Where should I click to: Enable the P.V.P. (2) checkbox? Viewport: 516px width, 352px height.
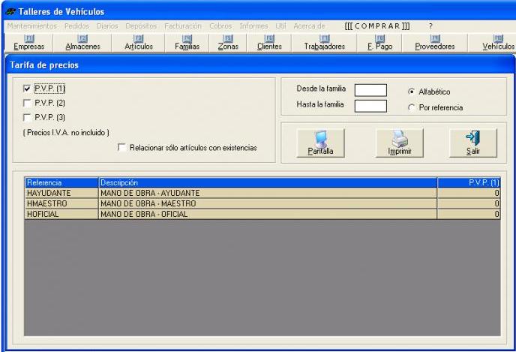[x=27, y=103]
